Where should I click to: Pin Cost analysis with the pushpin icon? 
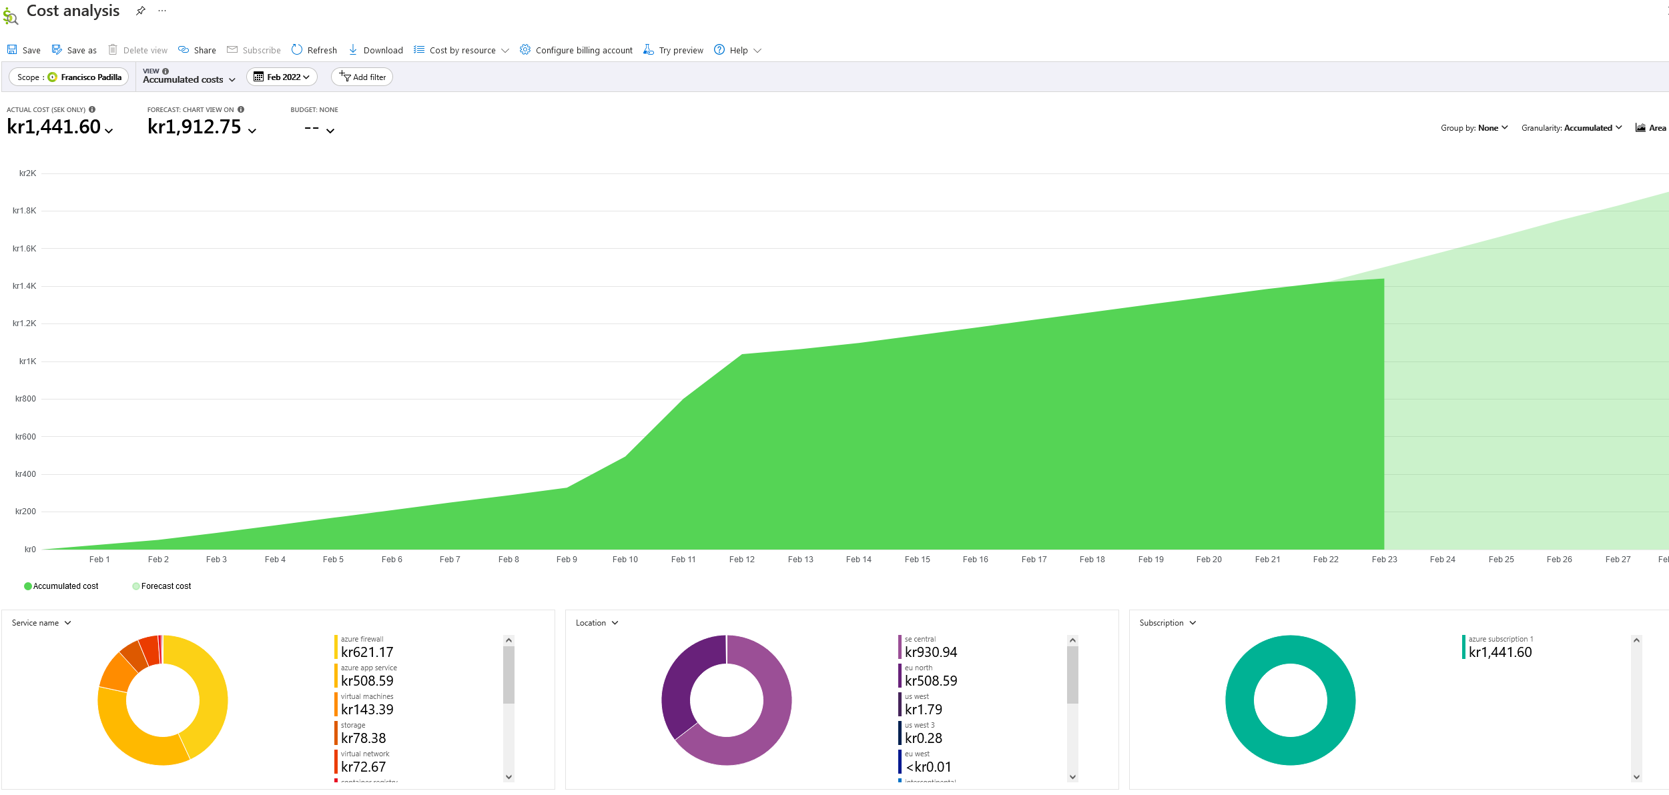[x=140, y=11]
